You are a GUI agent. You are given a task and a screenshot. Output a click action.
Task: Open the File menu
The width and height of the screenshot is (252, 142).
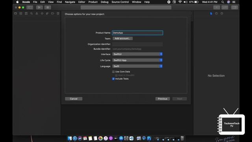pyautogui.click(x=35, y=2)
